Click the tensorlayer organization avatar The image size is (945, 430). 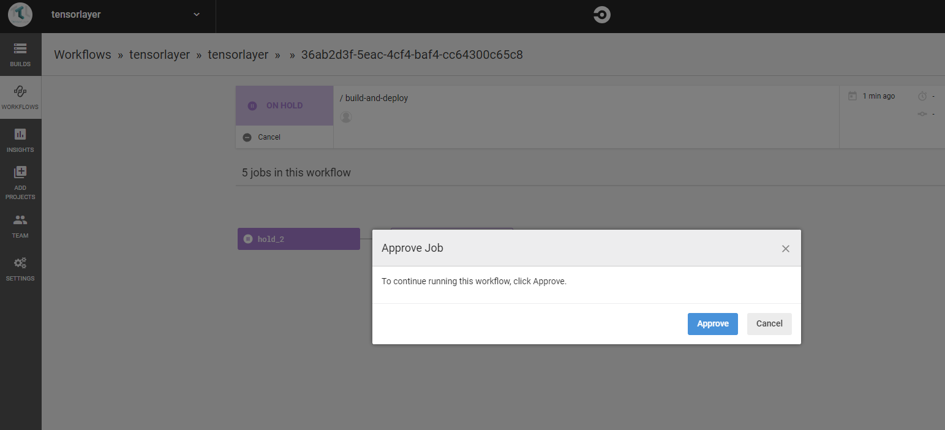tap(20, 15)
